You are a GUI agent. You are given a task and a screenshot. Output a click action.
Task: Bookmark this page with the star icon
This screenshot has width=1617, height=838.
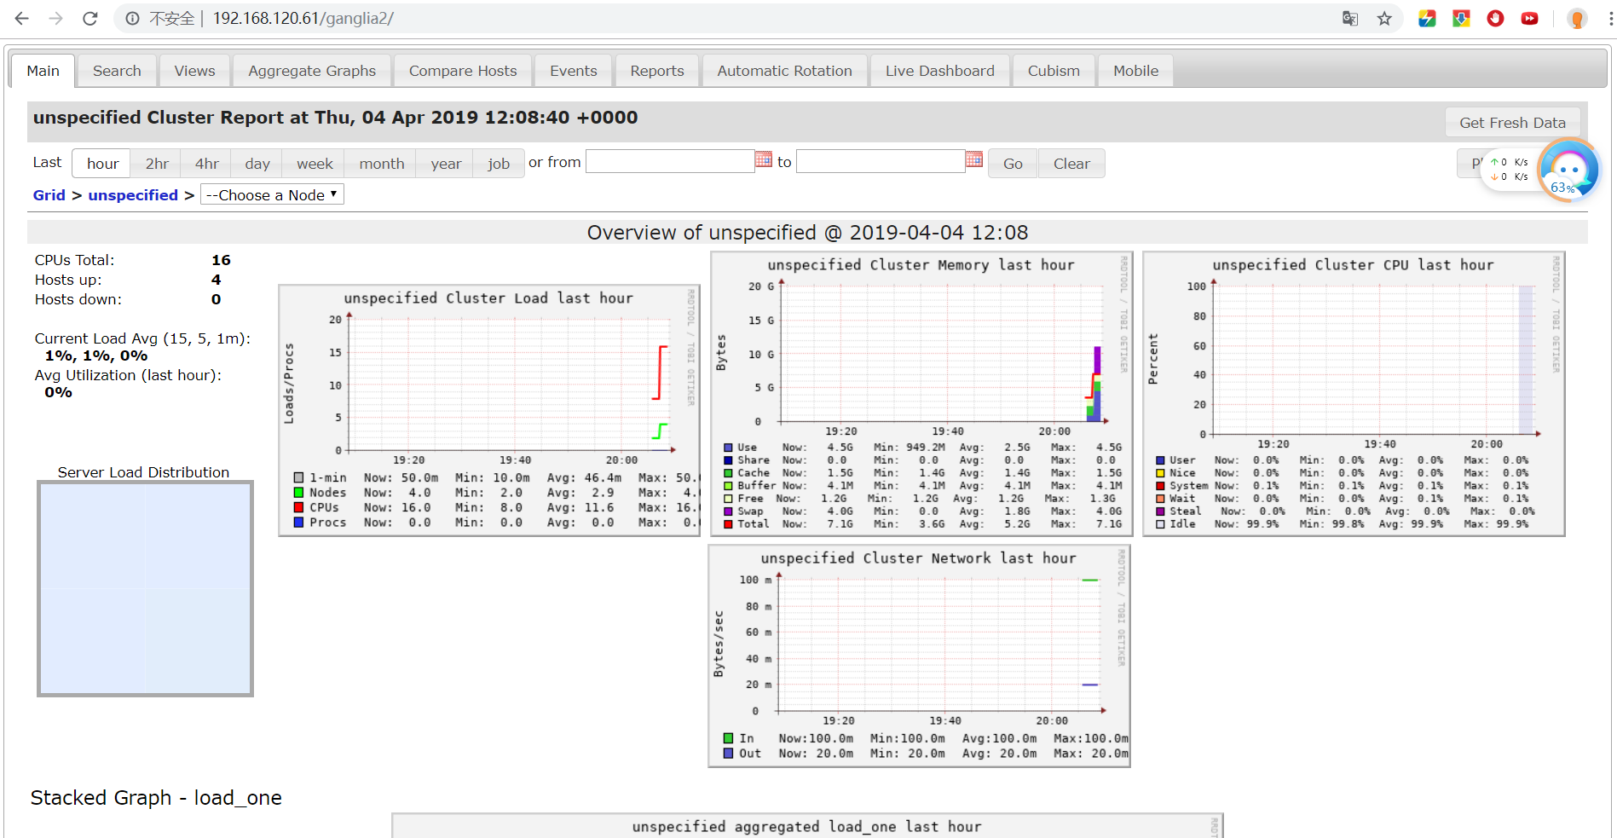click(1384, 18)
